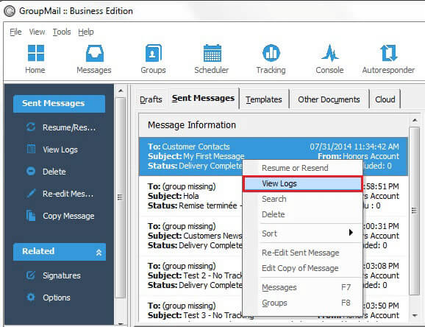Choose Search in context menu
The height and width of the screenshot is (327, 425).
(302, 199)
